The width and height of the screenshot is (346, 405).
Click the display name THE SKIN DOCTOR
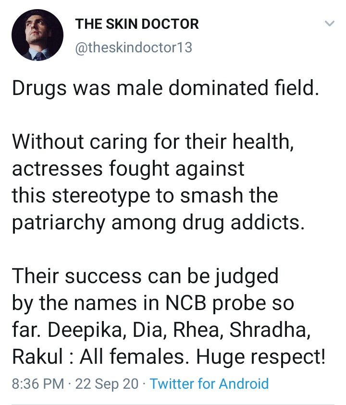pyautogui.click(x=137, y=24)
